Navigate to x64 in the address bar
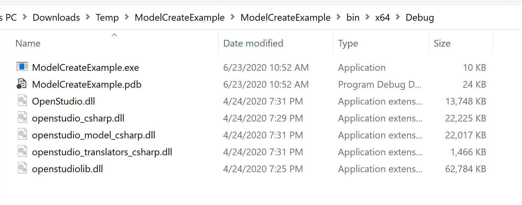Screen dimensions: 522x205 pos(382,18)
